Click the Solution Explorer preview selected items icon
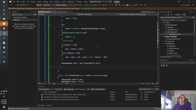This screenshot has height=110, width=196. point(185,15)
